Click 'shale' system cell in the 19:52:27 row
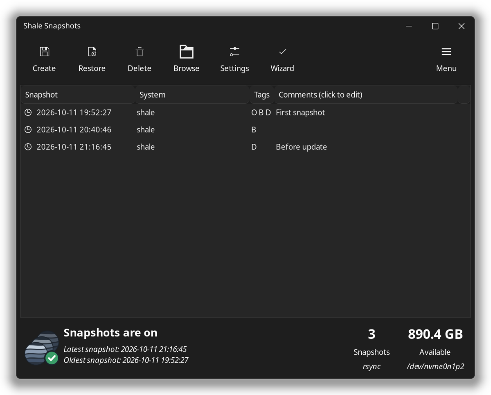This screenshot has height=395, width=491. point(146,112)
